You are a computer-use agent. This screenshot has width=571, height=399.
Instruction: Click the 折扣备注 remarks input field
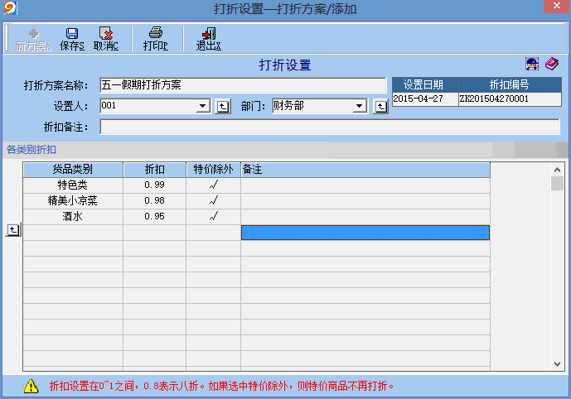pyautogui.click(x=329, y=127)
